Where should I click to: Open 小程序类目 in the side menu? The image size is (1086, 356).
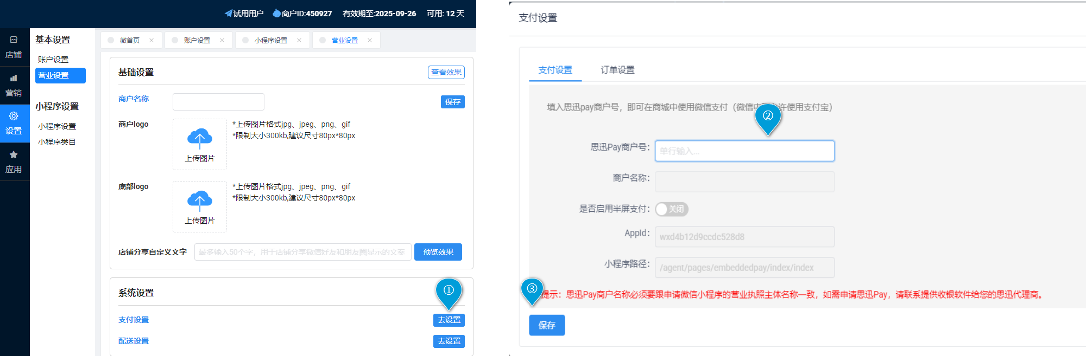[57, 142]
